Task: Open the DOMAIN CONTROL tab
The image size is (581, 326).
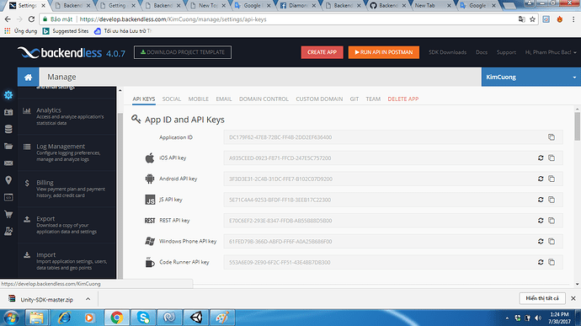Action: tap(264, 99)
